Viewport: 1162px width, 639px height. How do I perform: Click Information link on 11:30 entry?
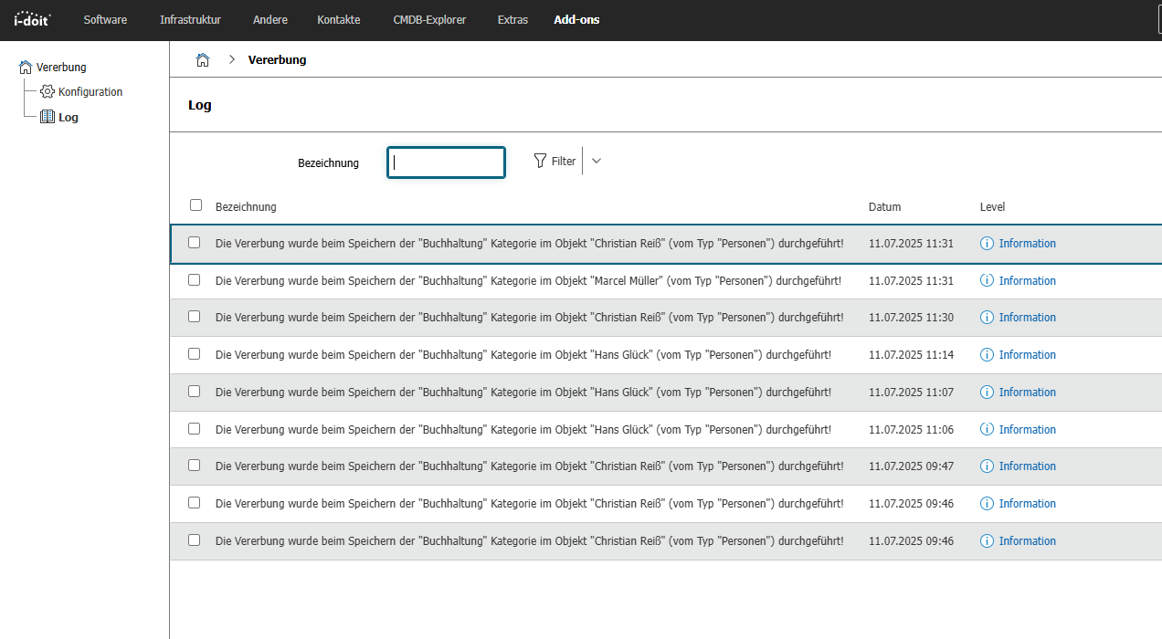pyautogui.click(x=1027, y=318)
